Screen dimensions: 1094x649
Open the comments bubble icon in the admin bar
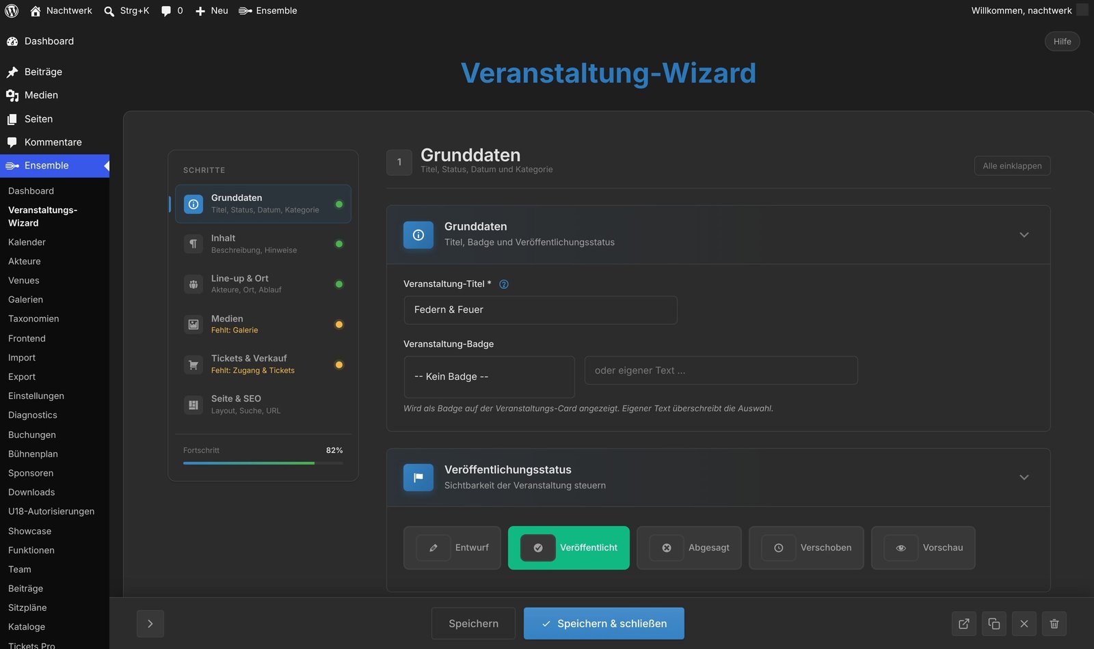click(165, 11)
